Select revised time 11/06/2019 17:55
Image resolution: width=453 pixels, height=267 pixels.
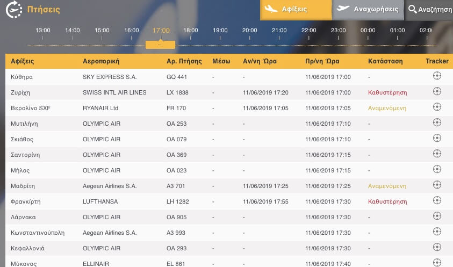point(265,201)
